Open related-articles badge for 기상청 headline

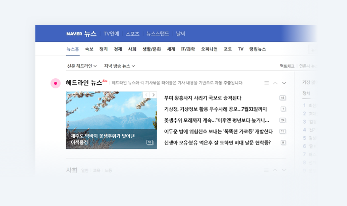[x=283, y=109]
